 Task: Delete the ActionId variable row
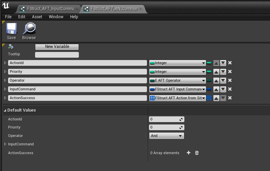230,63
